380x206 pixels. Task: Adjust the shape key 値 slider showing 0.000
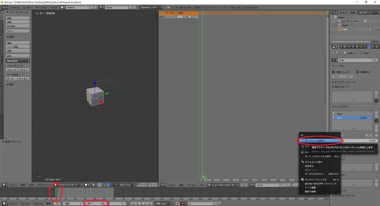(360, 141)
